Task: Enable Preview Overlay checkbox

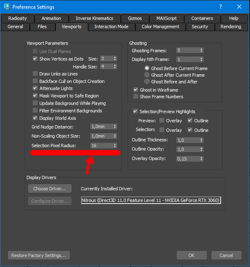Action: [x=162, y=121]
